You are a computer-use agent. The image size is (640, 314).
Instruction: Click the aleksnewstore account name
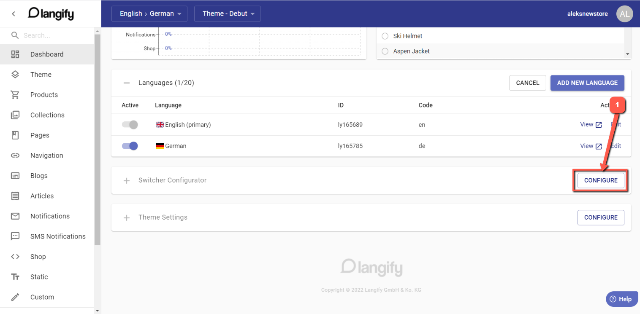coord(587,14)
